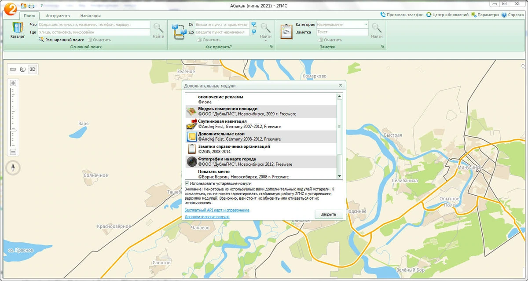
Task: Open the quick access toolbar customize arrow
Action: click(x=42, y=6)
